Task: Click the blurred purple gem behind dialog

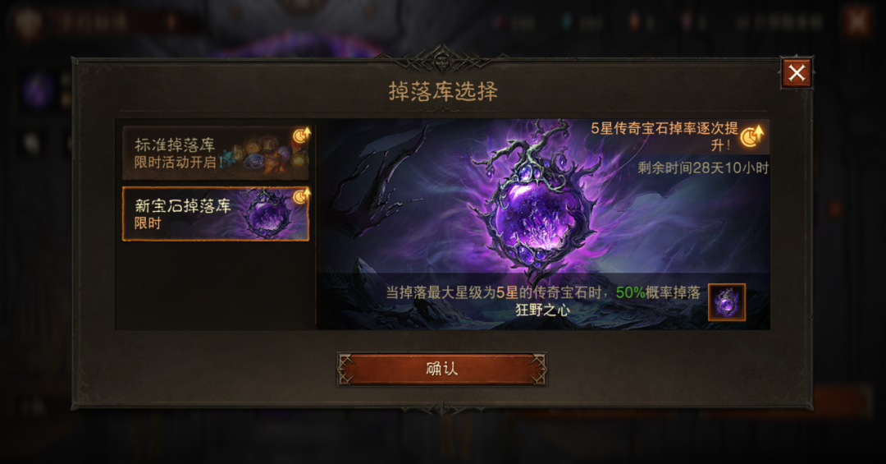Action: pyautogui.click(x=39, y=90)
